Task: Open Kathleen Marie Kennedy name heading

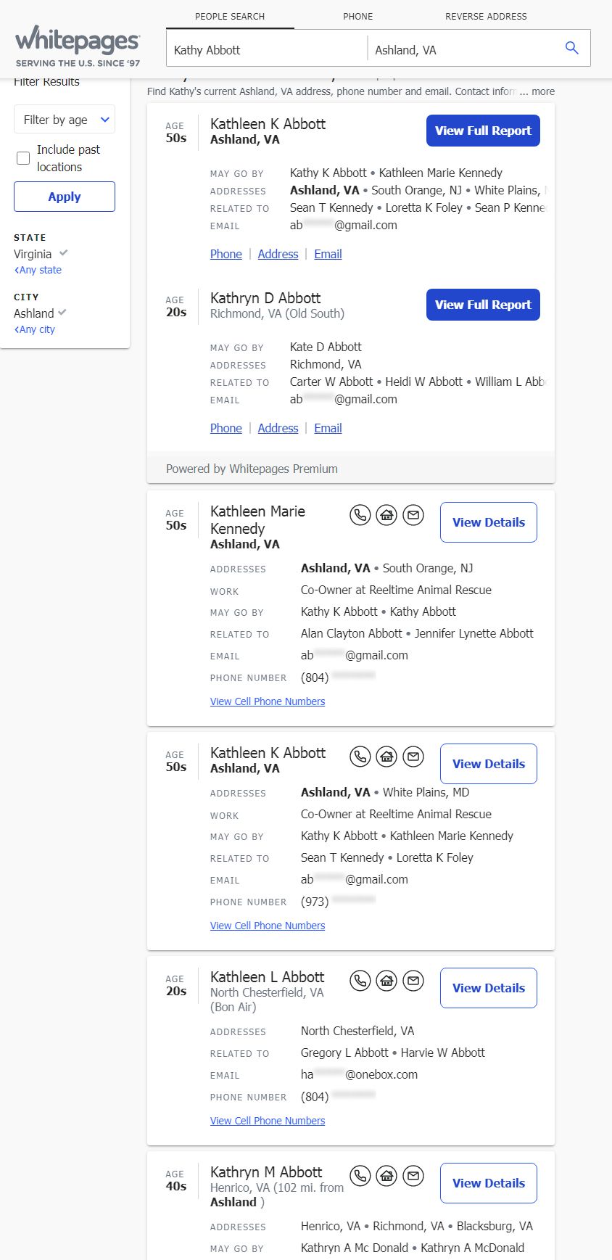Action: tap(257, 520)
